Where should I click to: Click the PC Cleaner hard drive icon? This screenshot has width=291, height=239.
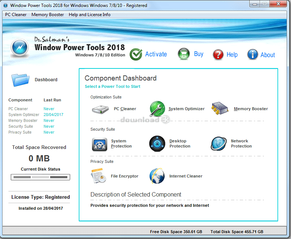(100, 109)
